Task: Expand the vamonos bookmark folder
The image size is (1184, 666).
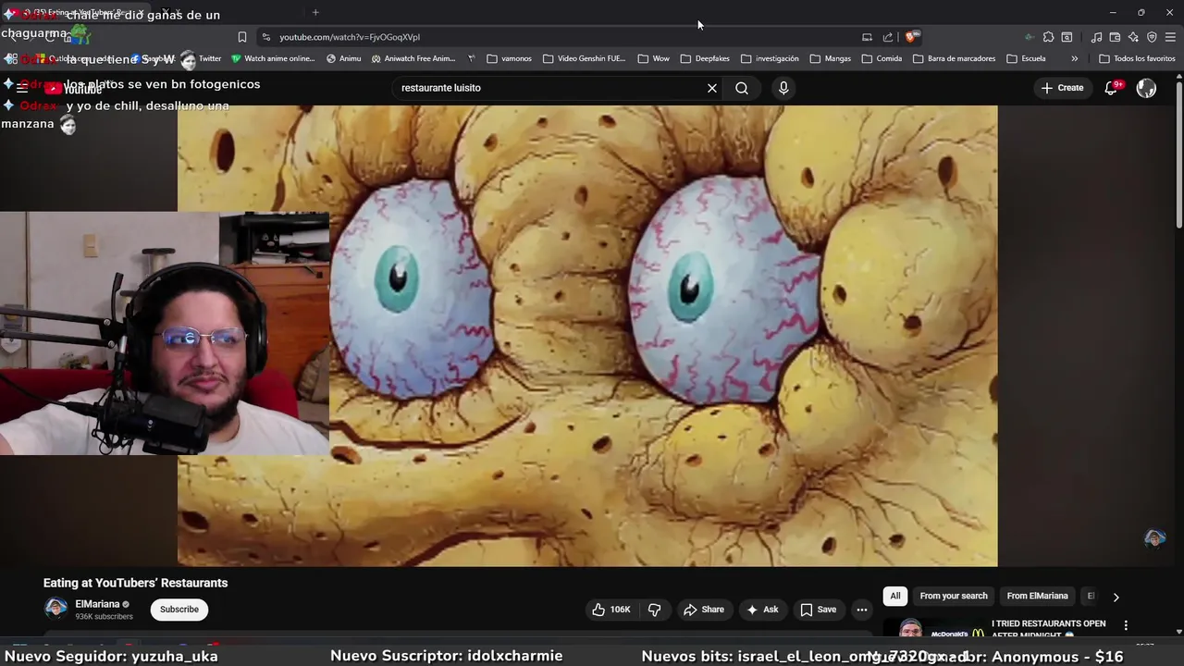Action: tap(509, 58)
